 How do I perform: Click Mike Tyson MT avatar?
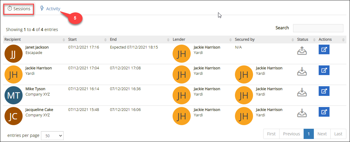pyautogui.click(x=14, y=95)
